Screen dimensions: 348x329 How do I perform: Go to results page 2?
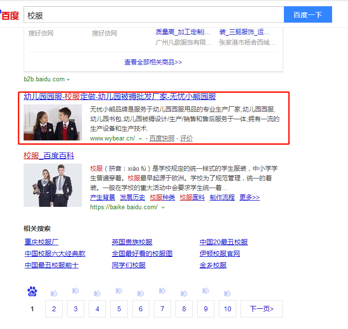[54, 309]
